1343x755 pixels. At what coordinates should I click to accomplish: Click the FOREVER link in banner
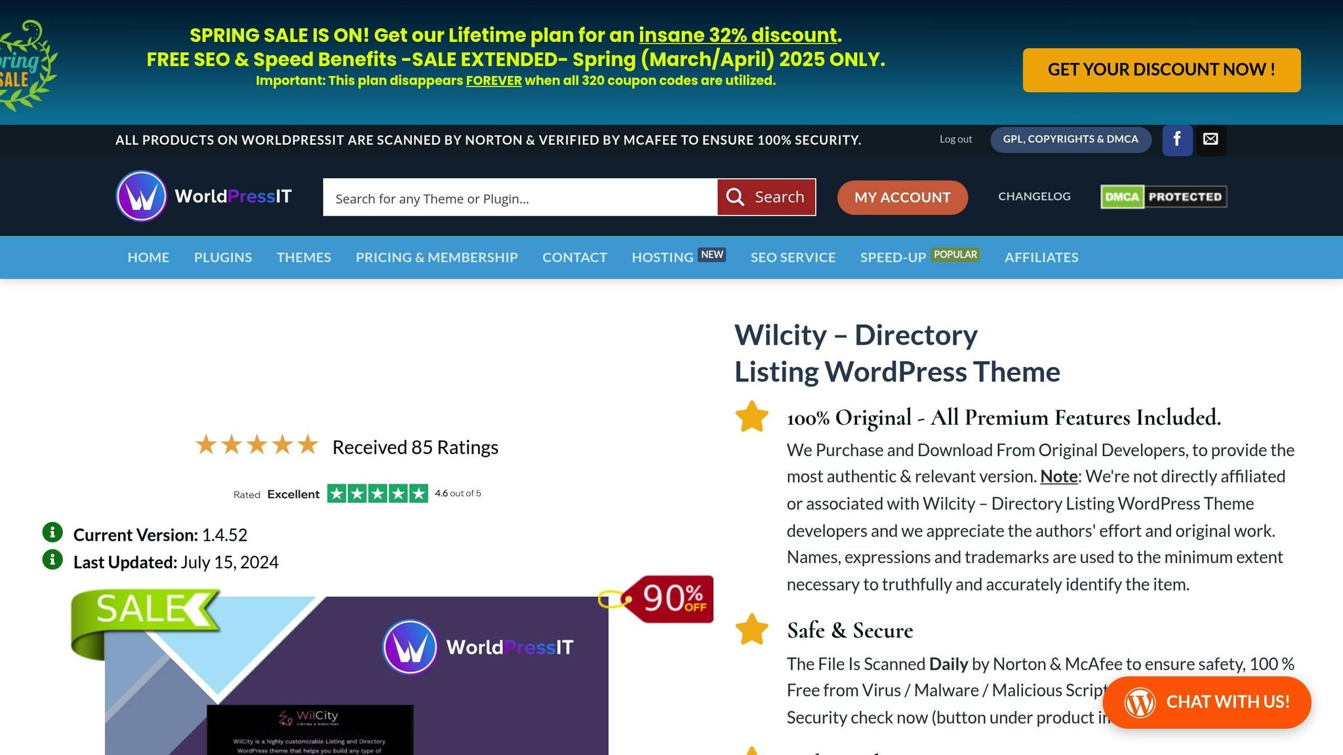tap(494, 81)
